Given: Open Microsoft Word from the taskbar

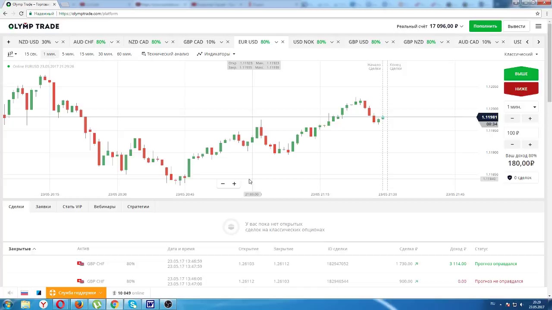Looking at the screenshot, I should point(150,304).
